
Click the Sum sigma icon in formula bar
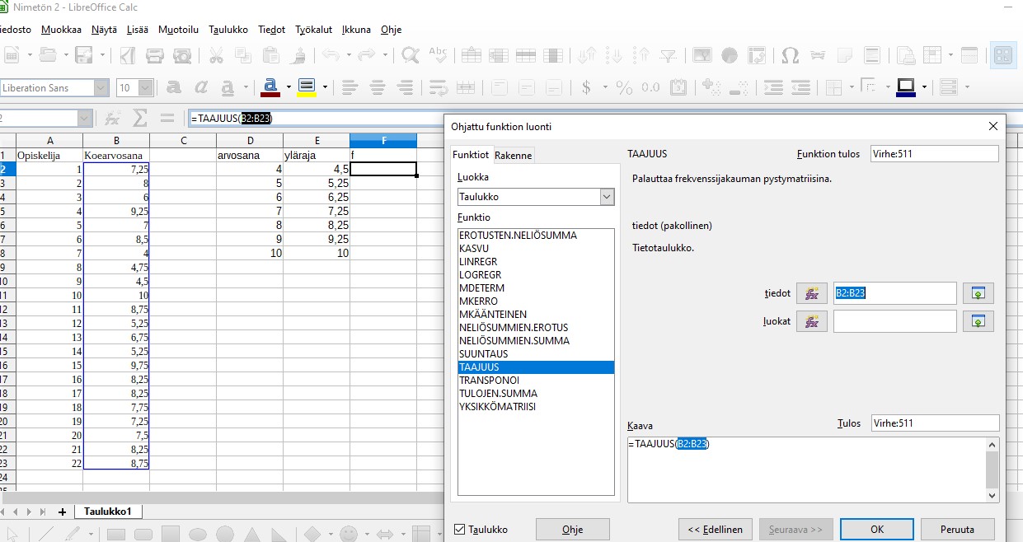click(140, 118)
